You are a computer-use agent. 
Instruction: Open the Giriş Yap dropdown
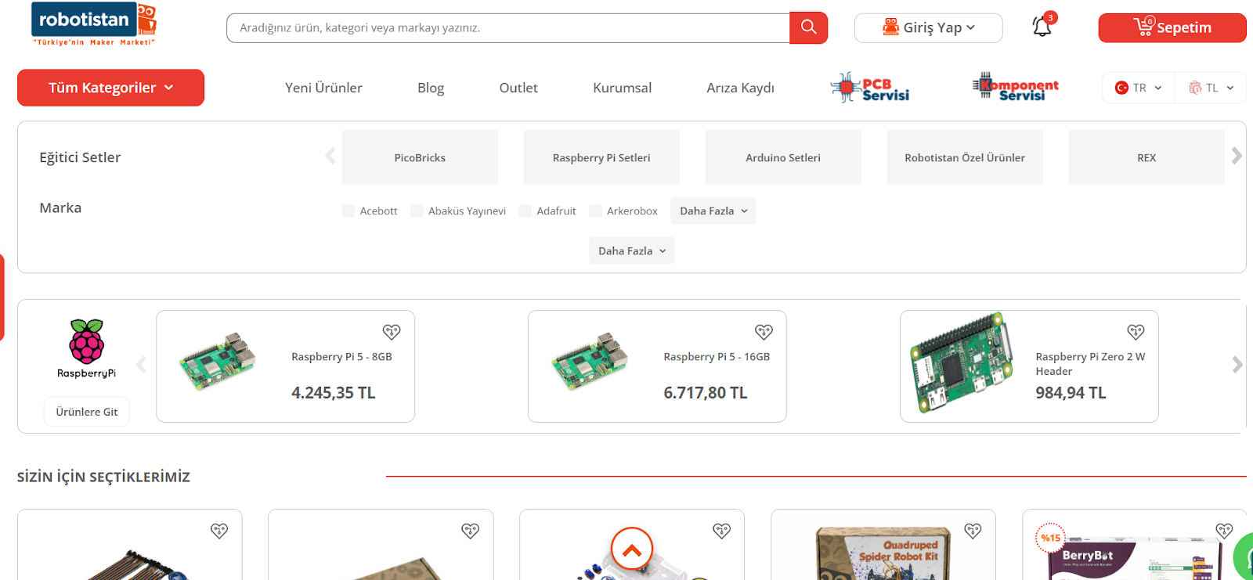click(928, 27)
